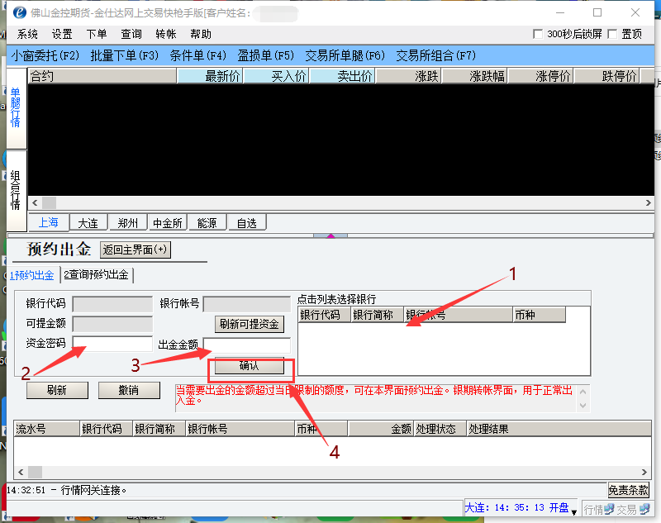The width and height of the screenshot is (661, 523).
Task: Select the 大连 market tab
Action: coord(88,223)
